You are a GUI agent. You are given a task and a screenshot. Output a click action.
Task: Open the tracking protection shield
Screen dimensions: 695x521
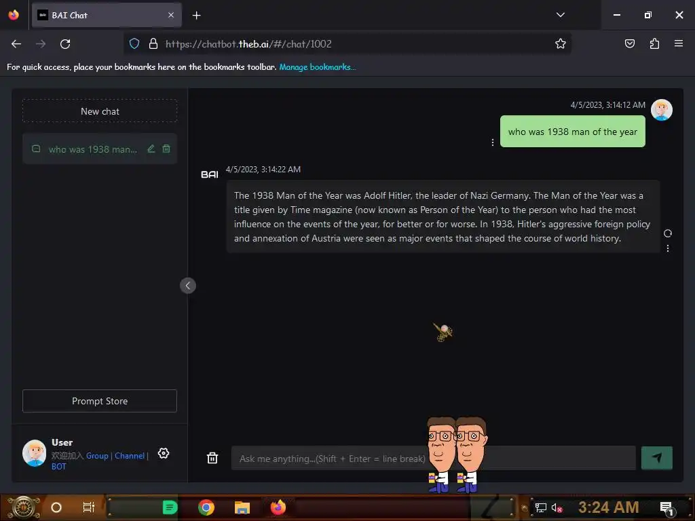tap(134, 43)
